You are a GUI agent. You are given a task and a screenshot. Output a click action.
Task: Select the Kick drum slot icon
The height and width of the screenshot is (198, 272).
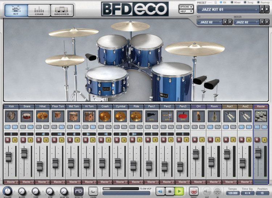click(x=11, y=116)
